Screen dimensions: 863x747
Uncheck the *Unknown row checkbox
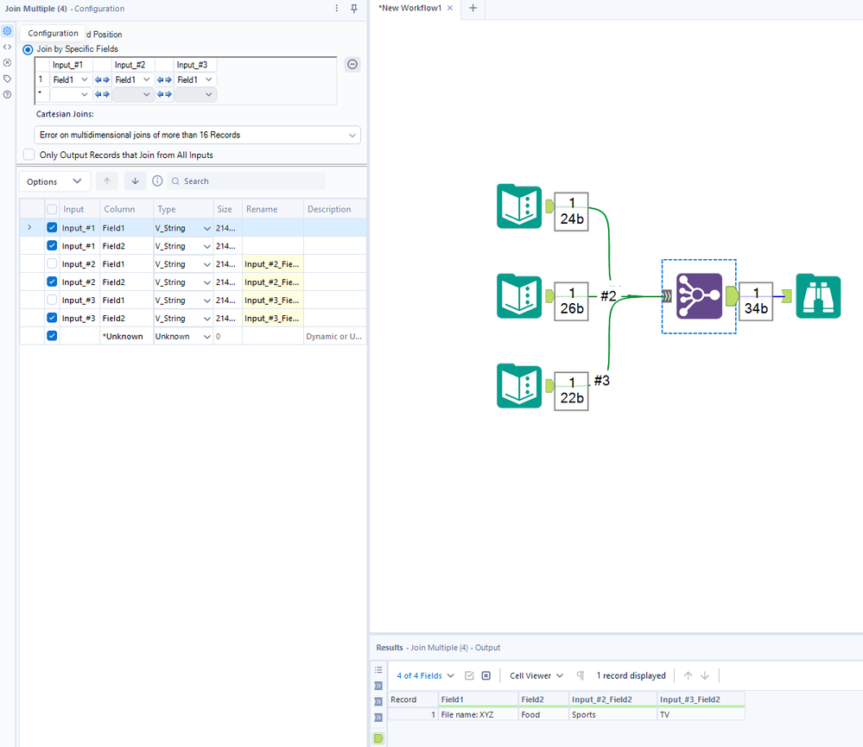coord(52,336)
